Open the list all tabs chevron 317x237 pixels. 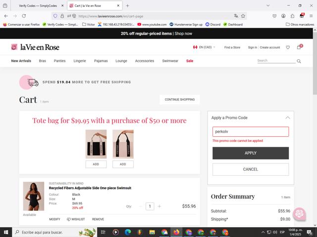pyautogui.click(x=268, y=5)
